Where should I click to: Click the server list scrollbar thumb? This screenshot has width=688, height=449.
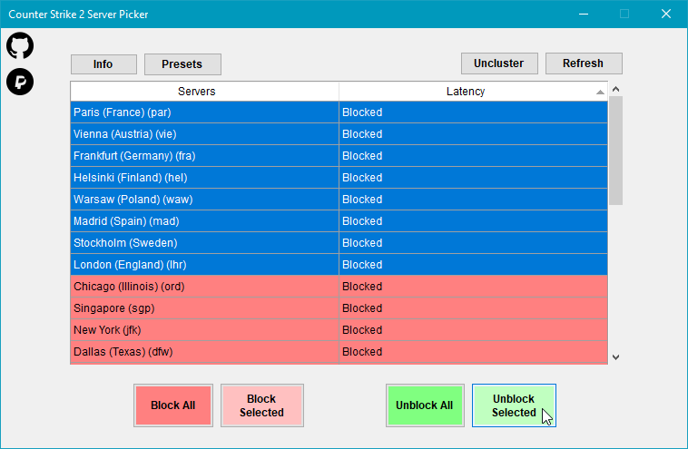615,151
